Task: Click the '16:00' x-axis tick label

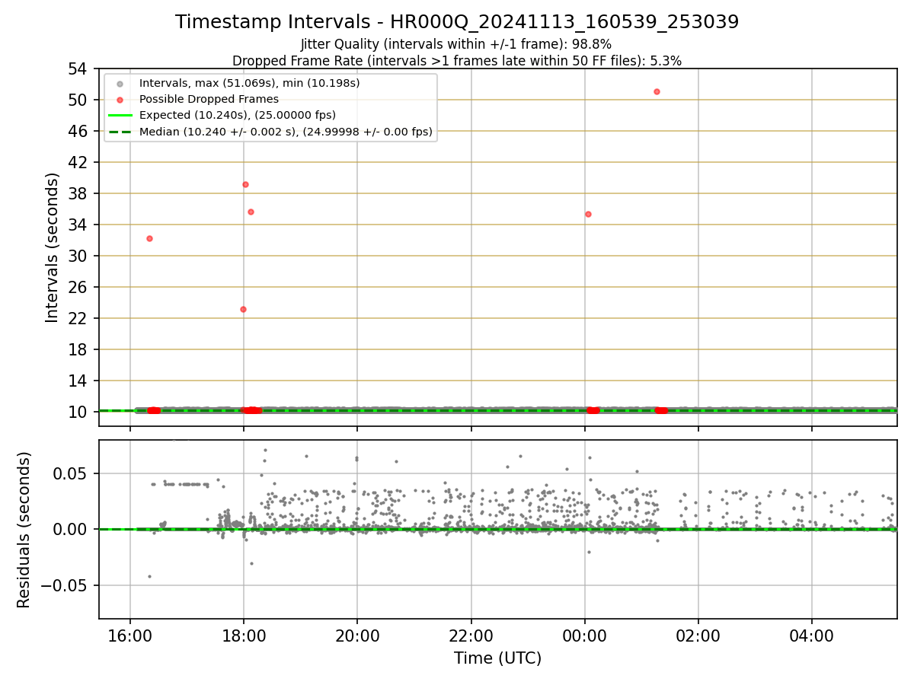Action: (x=130, y=636)
